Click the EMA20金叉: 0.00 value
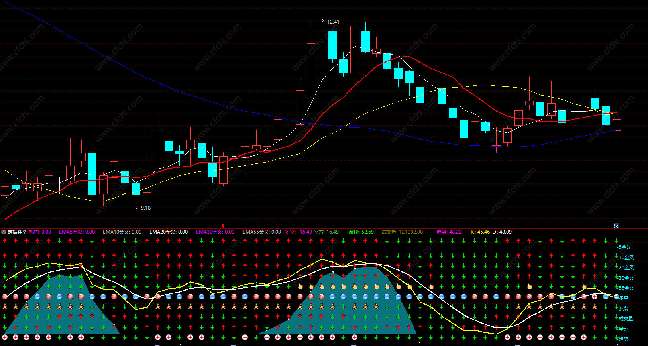Image resolution: width=648 pixels, height=346 pixels. 169,232
